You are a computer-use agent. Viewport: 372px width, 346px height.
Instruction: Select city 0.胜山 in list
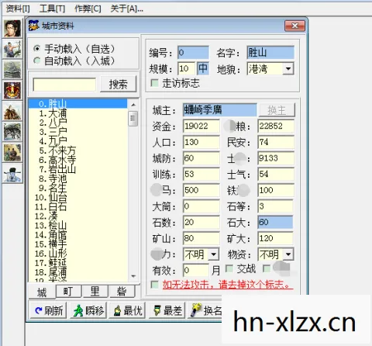[77, 104]
